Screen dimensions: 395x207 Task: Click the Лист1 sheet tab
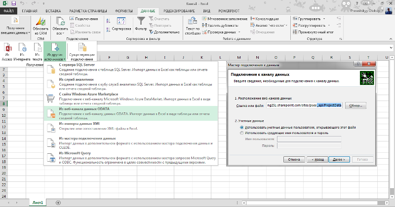(x=38, y=203)
